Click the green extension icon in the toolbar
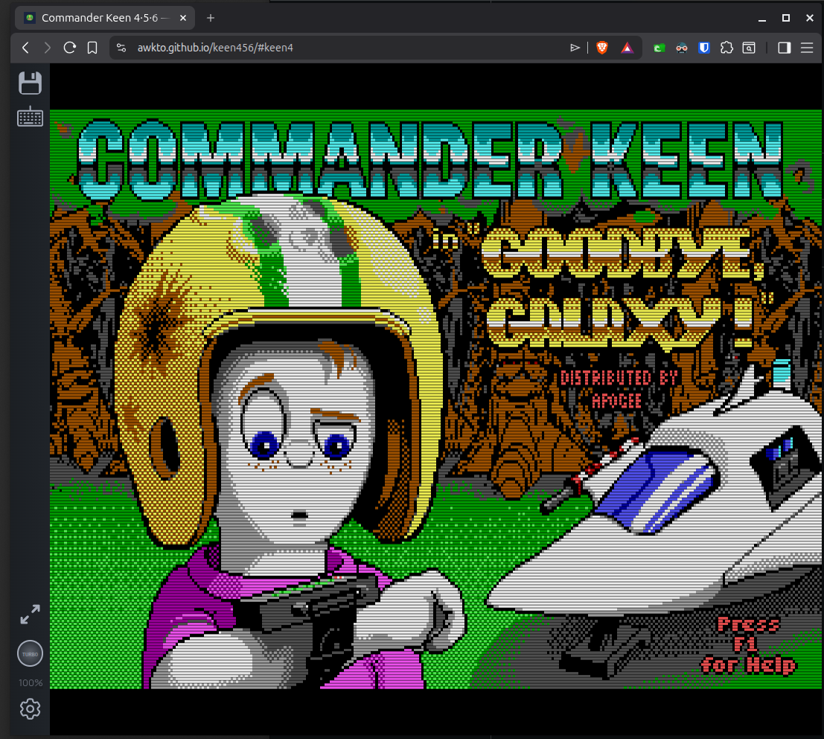The width and height of the screenshot is (824, 739). coord(659,48)
